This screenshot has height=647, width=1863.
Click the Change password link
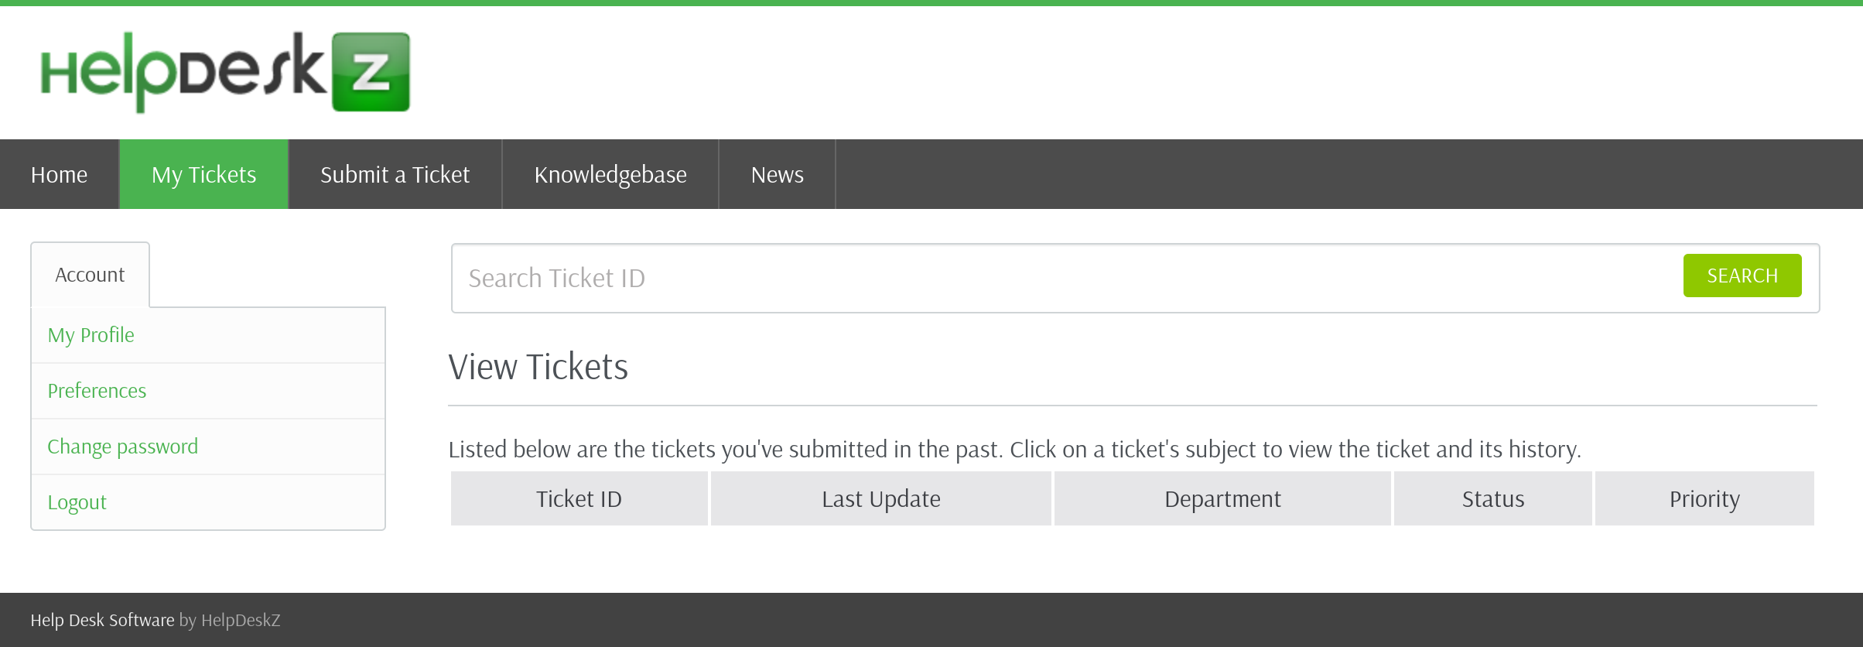pos(122,447)
